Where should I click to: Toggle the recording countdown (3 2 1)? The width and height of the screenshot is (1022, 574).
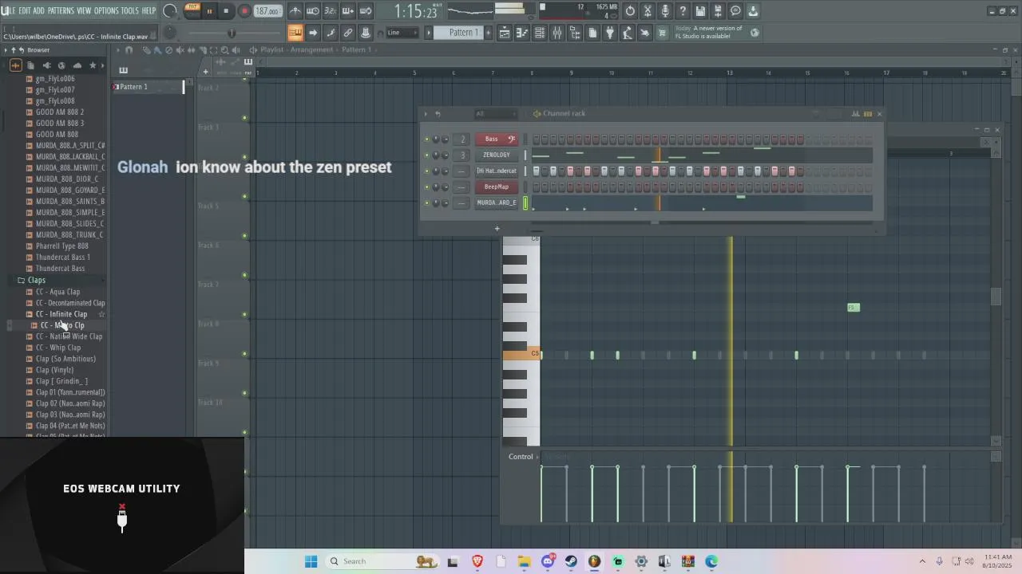(x=331, y=11)
